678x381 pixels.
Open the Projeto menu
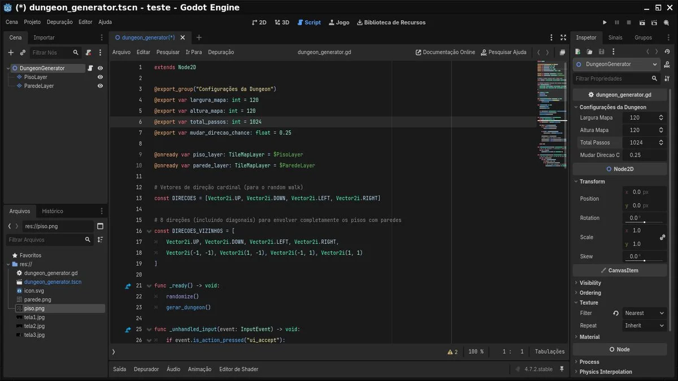point(32,23)
